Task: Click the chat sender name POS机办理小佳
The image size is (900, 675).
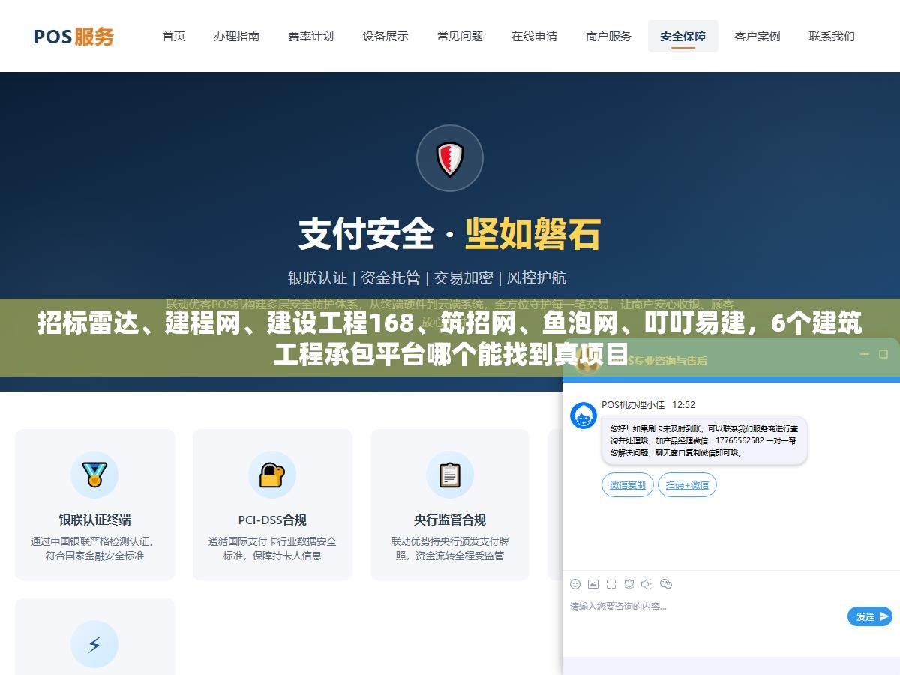Action: click(x=633, y=405)
